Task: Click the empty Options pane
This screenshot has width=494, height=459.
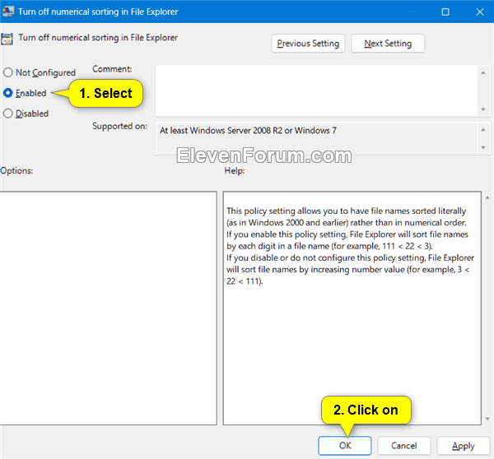Action: 108,308
